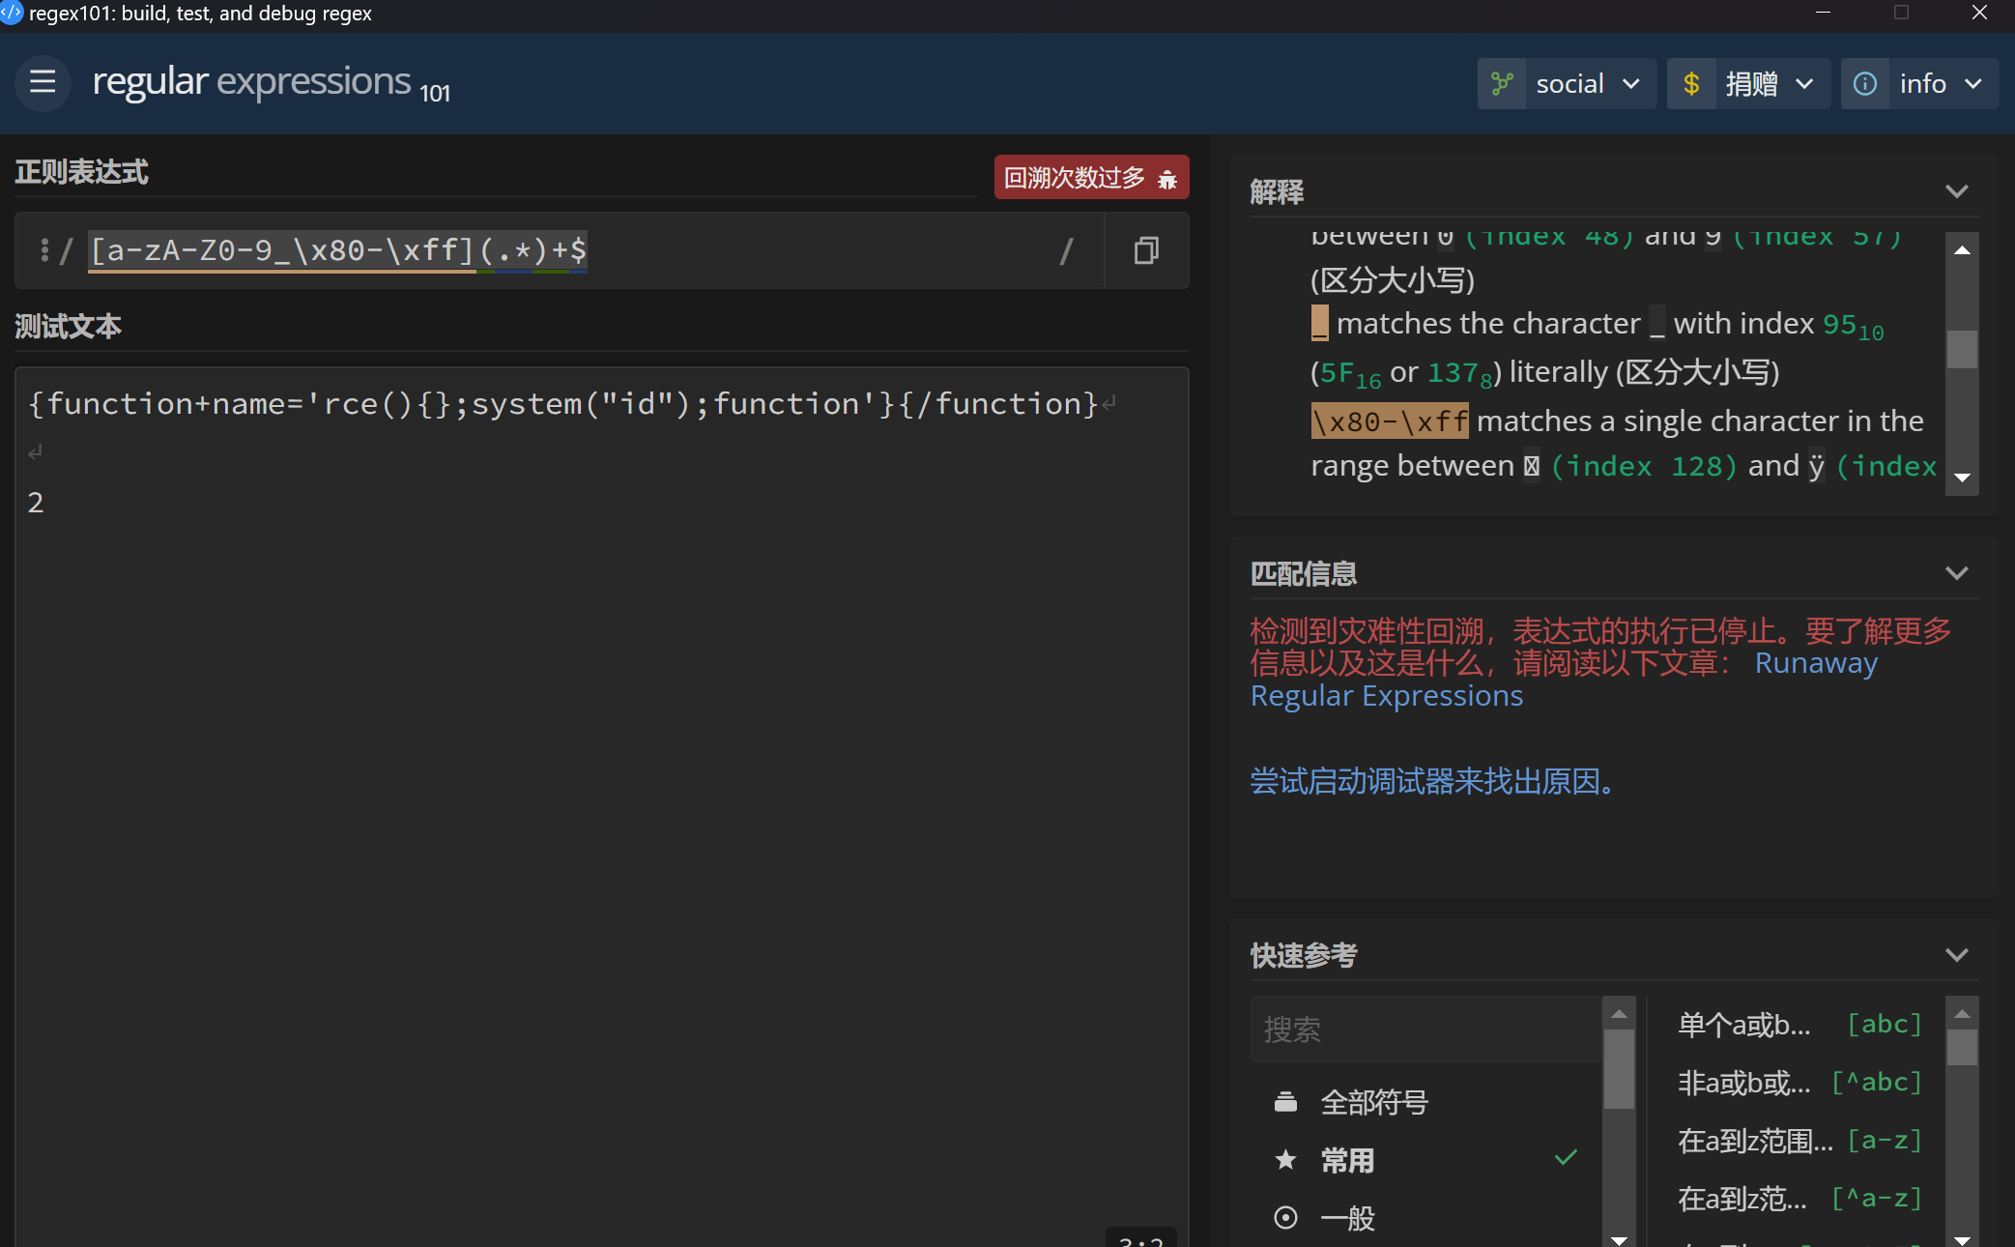Click the explanation panel scrollbar down arrow
The height and width of the screenshot is (1247, 2015).
click(1962, 478)
